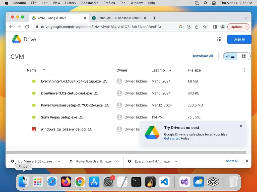Open the File menu
This screenshot has height=192, width=257.
pyautogui.click(x=34, y=3)
